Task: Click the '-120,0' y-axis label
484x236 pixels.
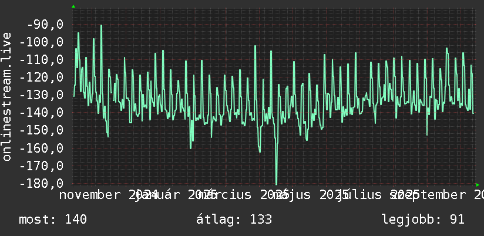Action: pos(42,77)
